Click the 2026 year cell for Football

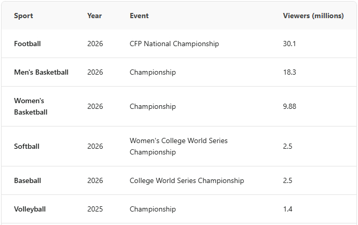click(95, 44)
